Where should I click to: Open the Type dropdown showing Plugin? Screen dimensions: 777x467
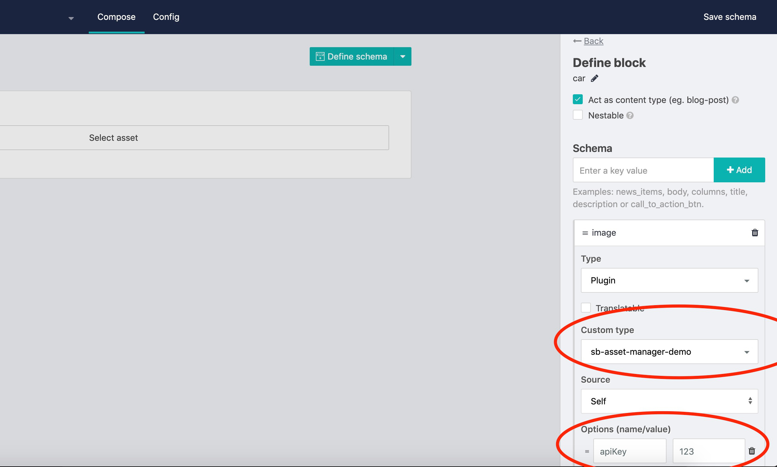click(x=669, y=280)
